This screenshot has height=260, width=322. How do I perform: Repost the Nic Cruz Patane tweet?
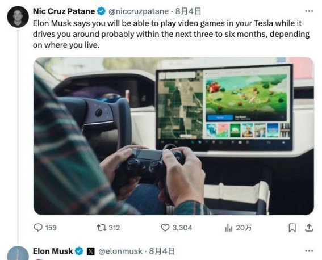[x=108, y=228]
